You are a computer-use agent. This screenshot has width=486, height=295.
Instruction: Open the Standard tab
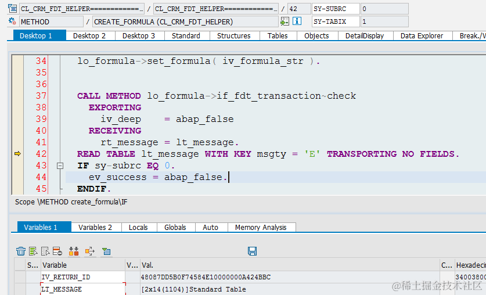coord(186,35)
